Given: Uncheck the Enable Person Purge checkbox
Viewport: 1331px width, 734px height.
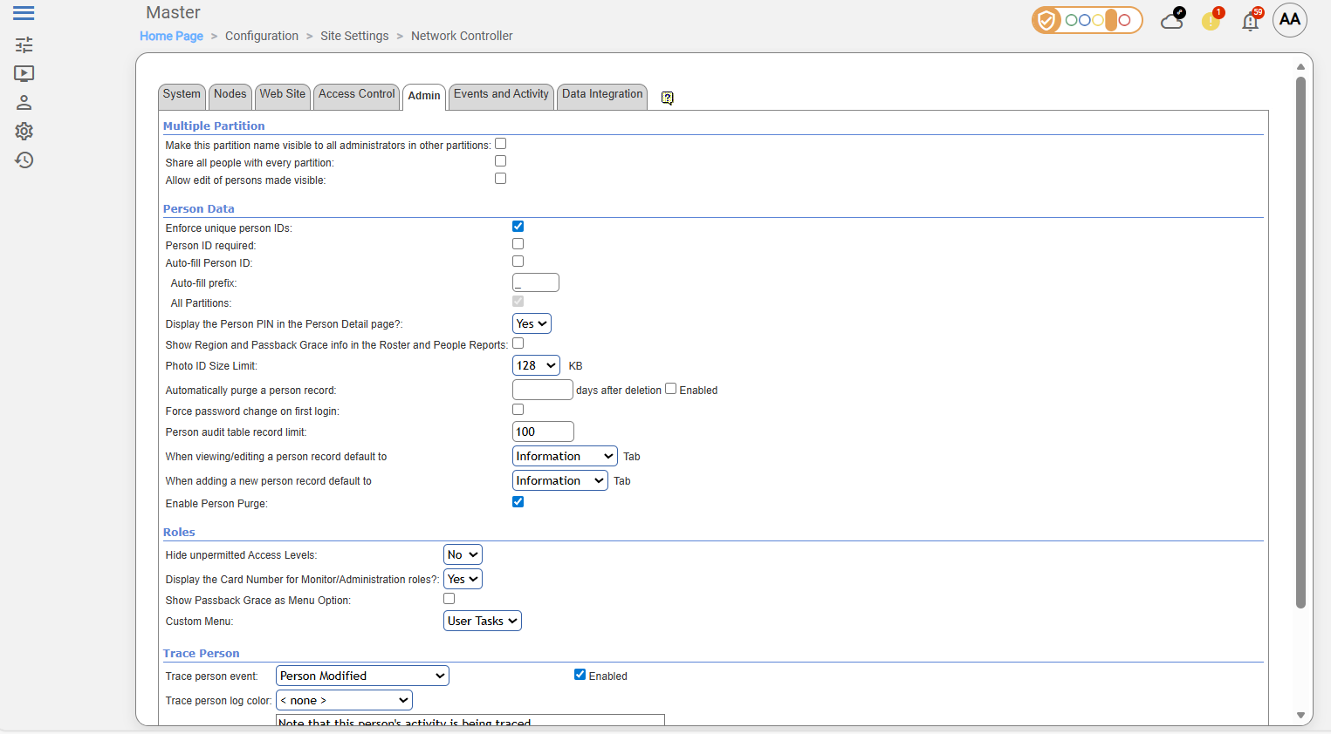Looking at the screenshot, I should pyautogui.click(x=518, y=502).
